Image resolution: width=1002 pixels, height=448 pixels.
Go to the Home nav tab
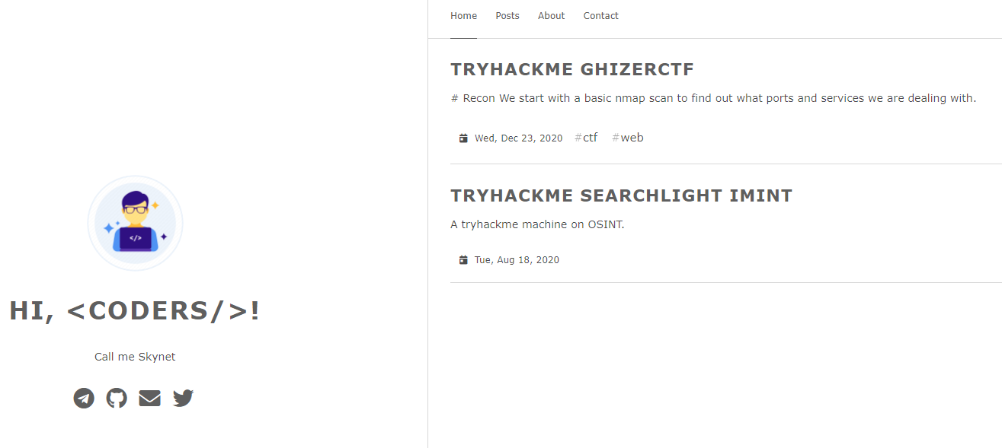pos(463,16)
